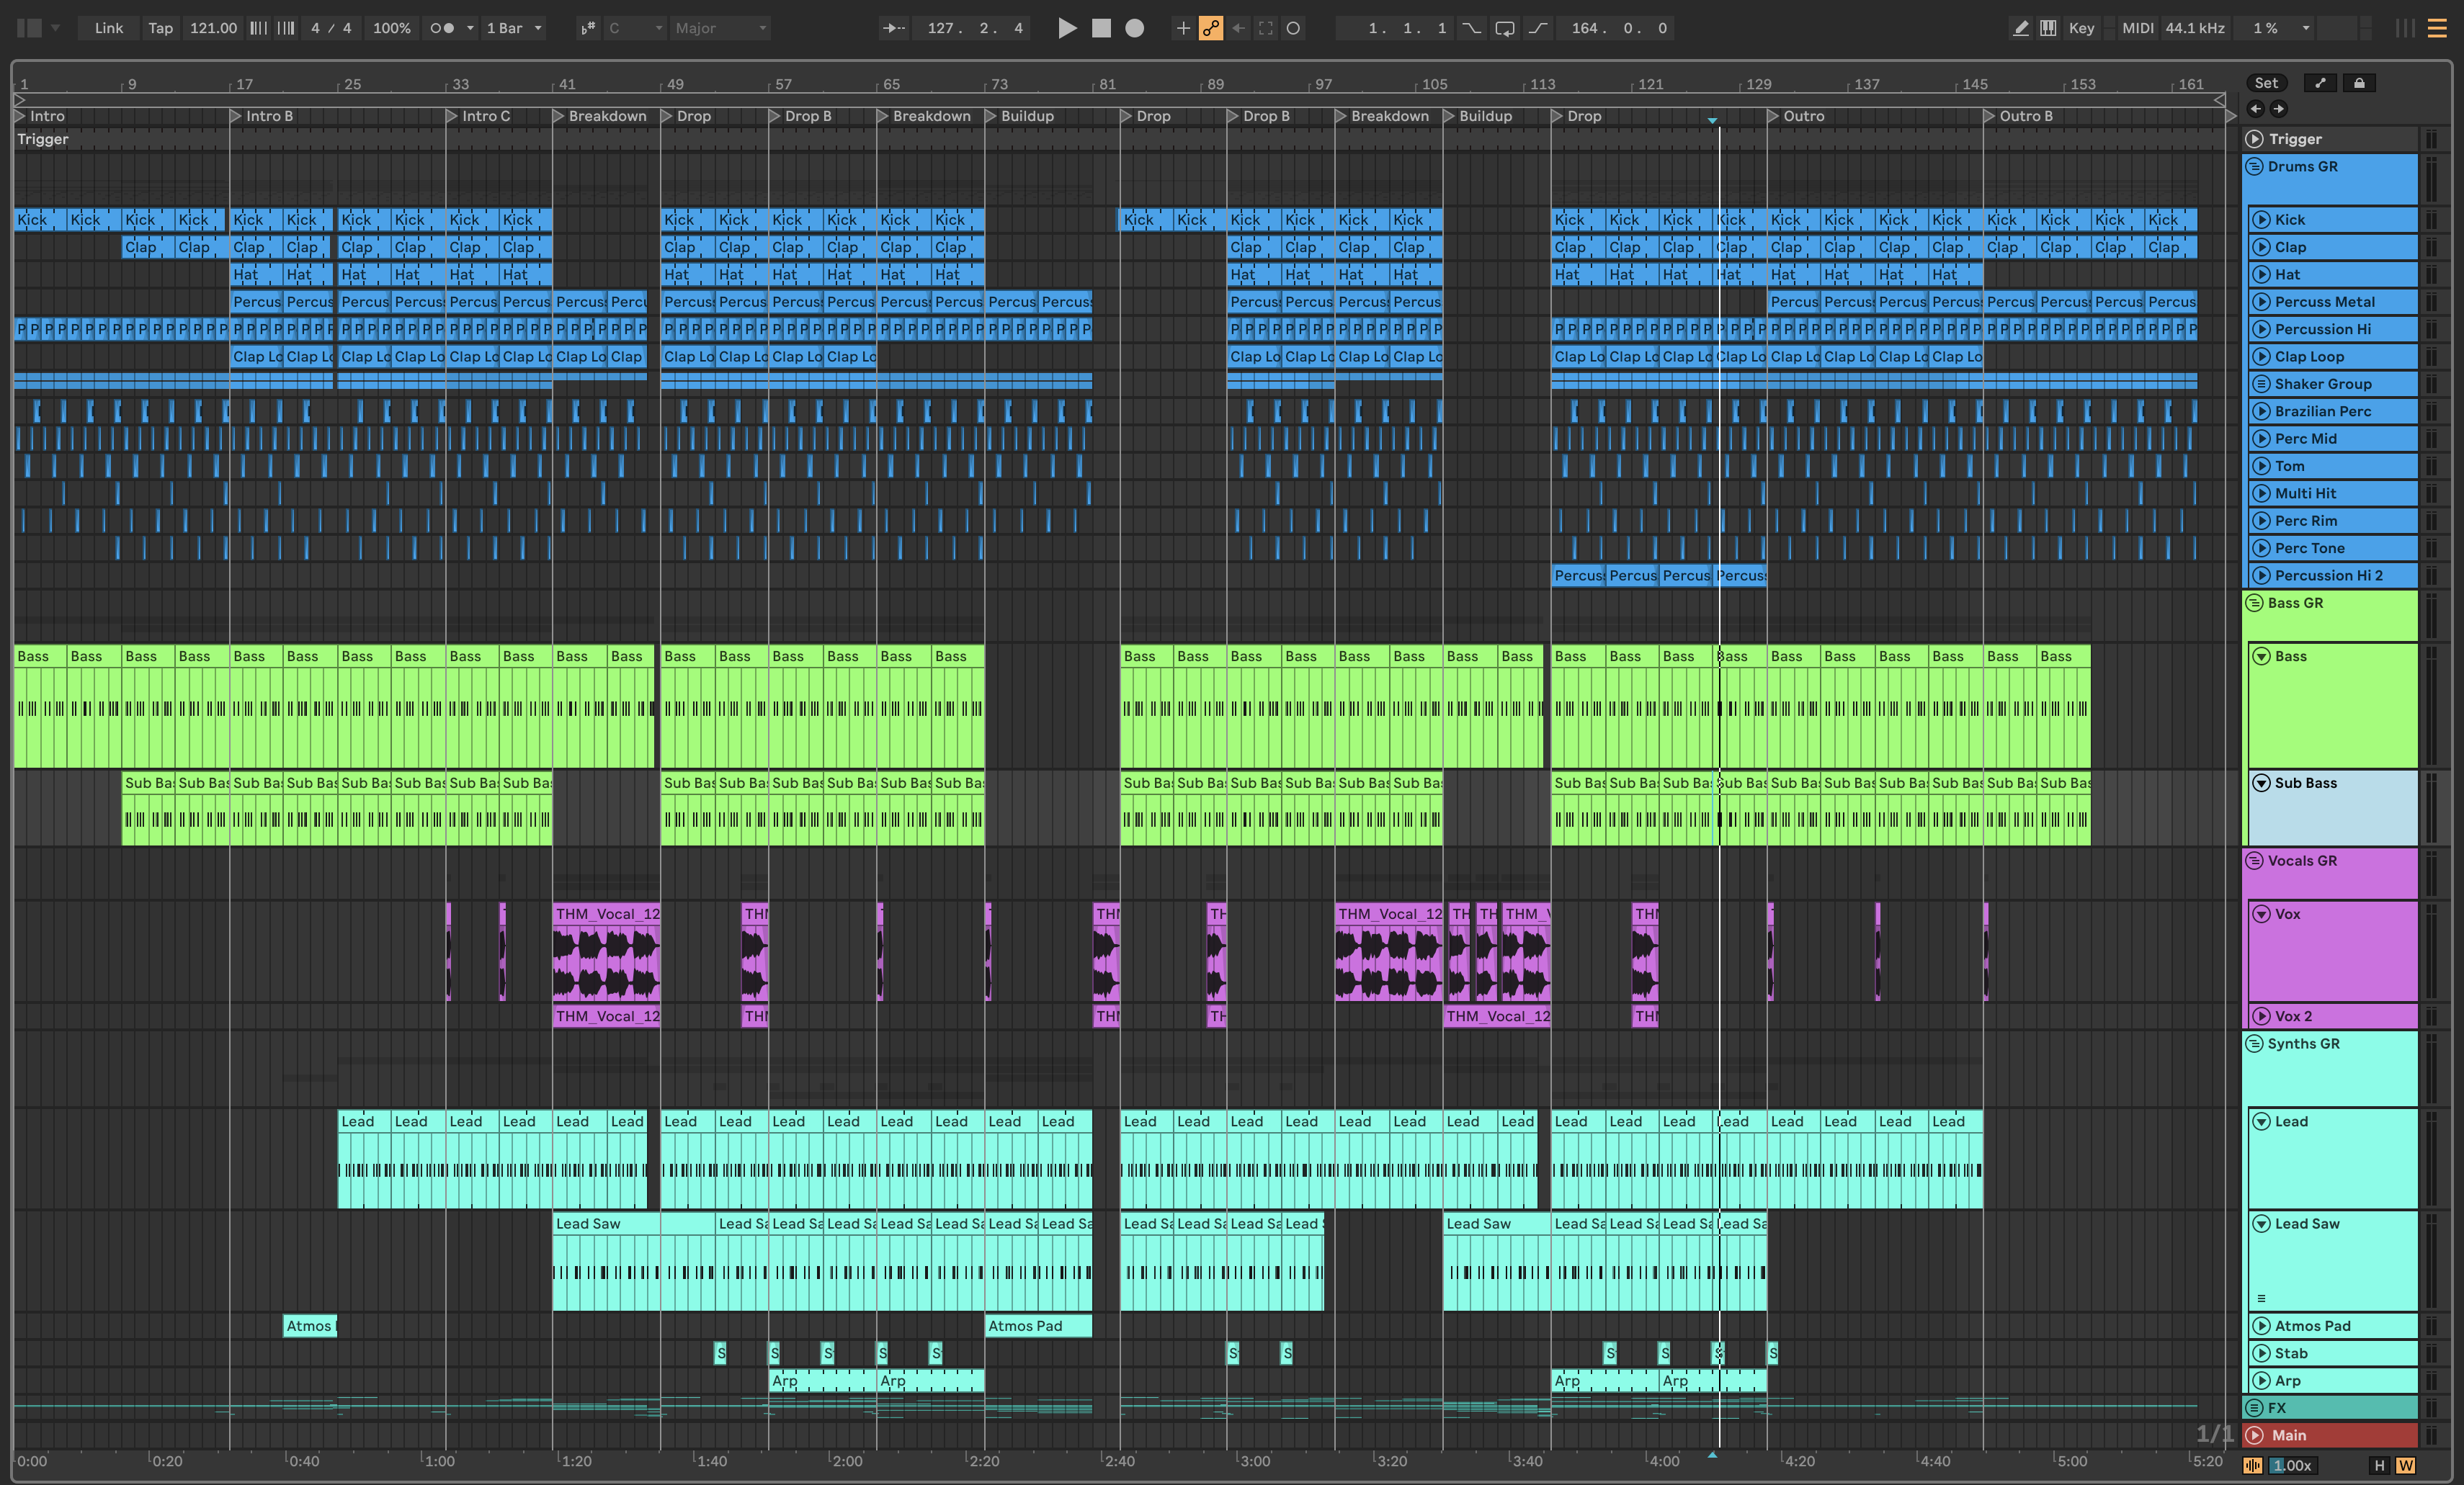Toggle the browser panel icon
The width and height of the screenshot is (2464, 1485).
[x=29, y=28]
